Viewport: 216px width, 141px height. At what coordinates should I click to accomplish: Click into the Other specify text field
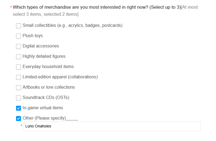pos(112,126)
